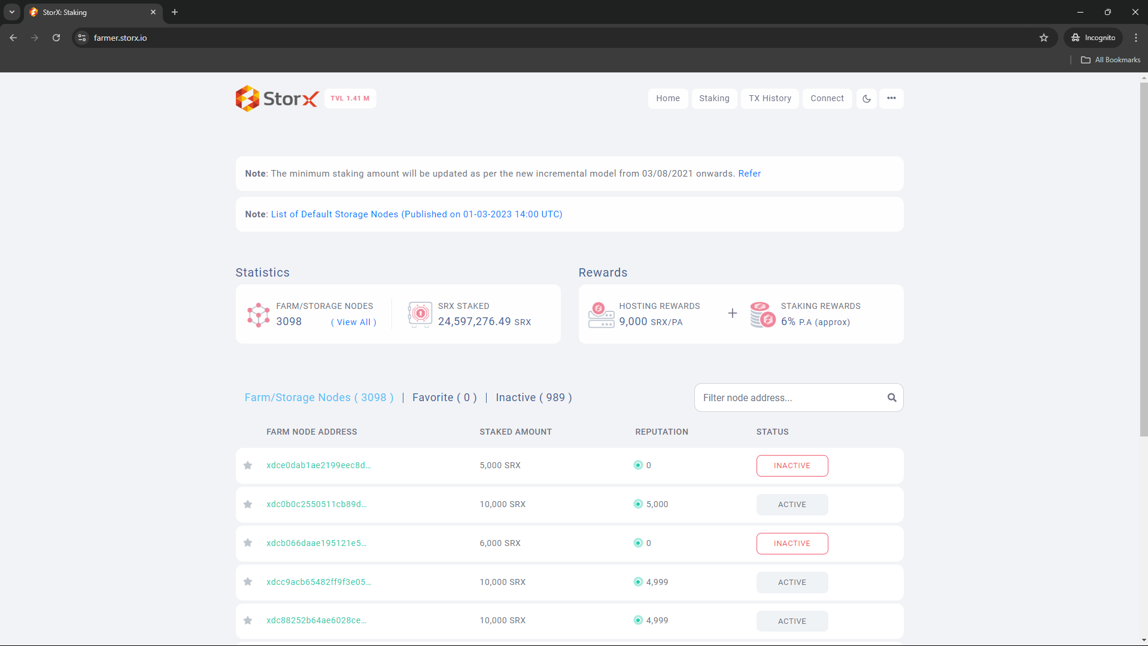Open node address xdce0dab1ae2199eec8d…
The width and height of the screenshot is (1148, 646).
click(x=318, y=465)
